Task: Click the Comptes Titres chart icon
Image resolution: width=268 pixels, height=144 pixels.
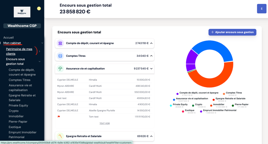Action: coord(60,56)
